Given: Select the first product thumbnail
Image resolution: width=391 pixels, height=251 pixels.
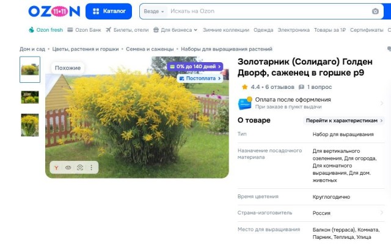Looking at the screenshot, I should click(30, 69).
